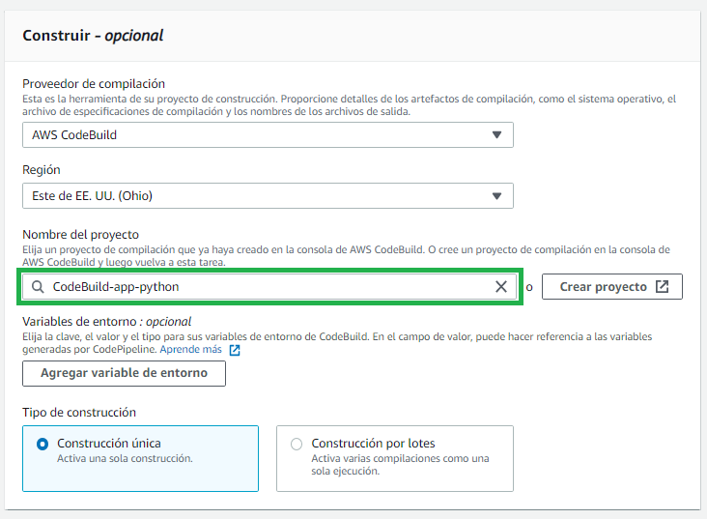The image size is (707, 519).
Task: Click the Proveedor de compilación label
Action: click(x=94, y=84)
